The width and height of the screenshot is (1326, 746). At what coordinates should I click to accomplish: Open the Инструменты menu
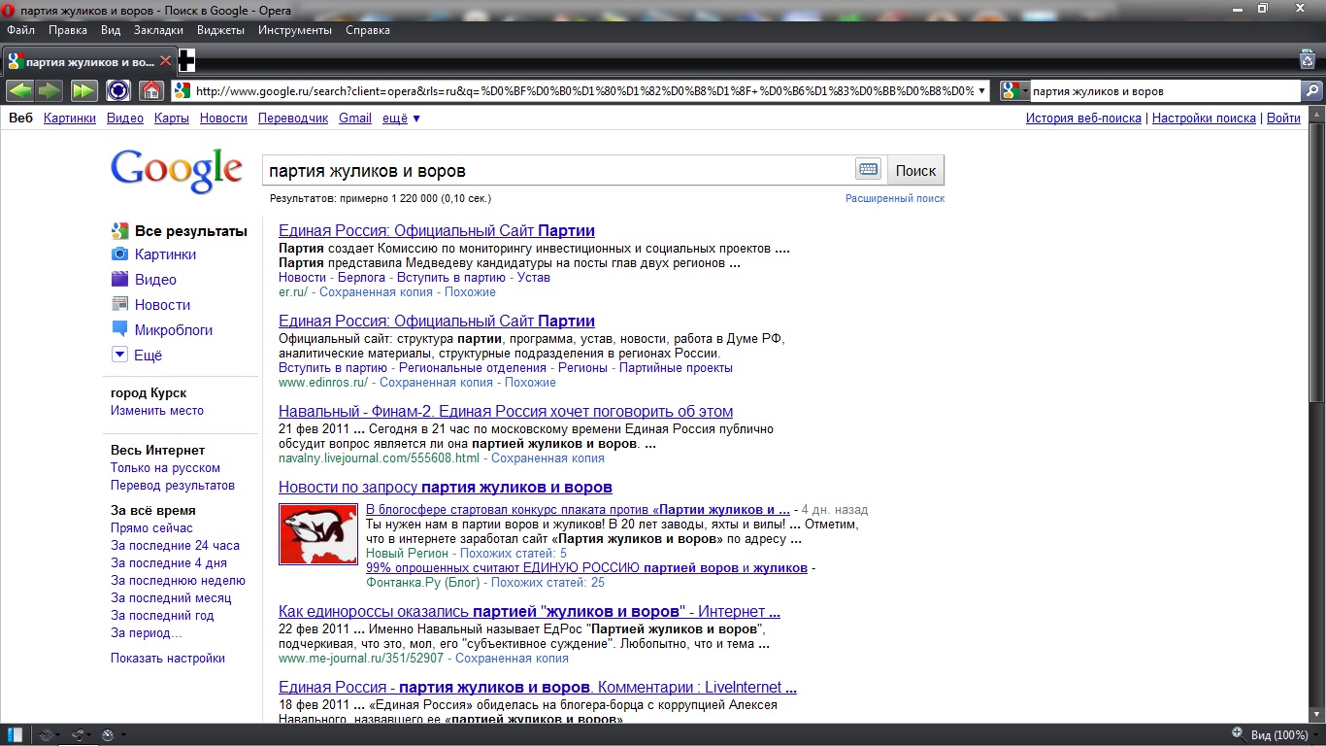(295, 30)
